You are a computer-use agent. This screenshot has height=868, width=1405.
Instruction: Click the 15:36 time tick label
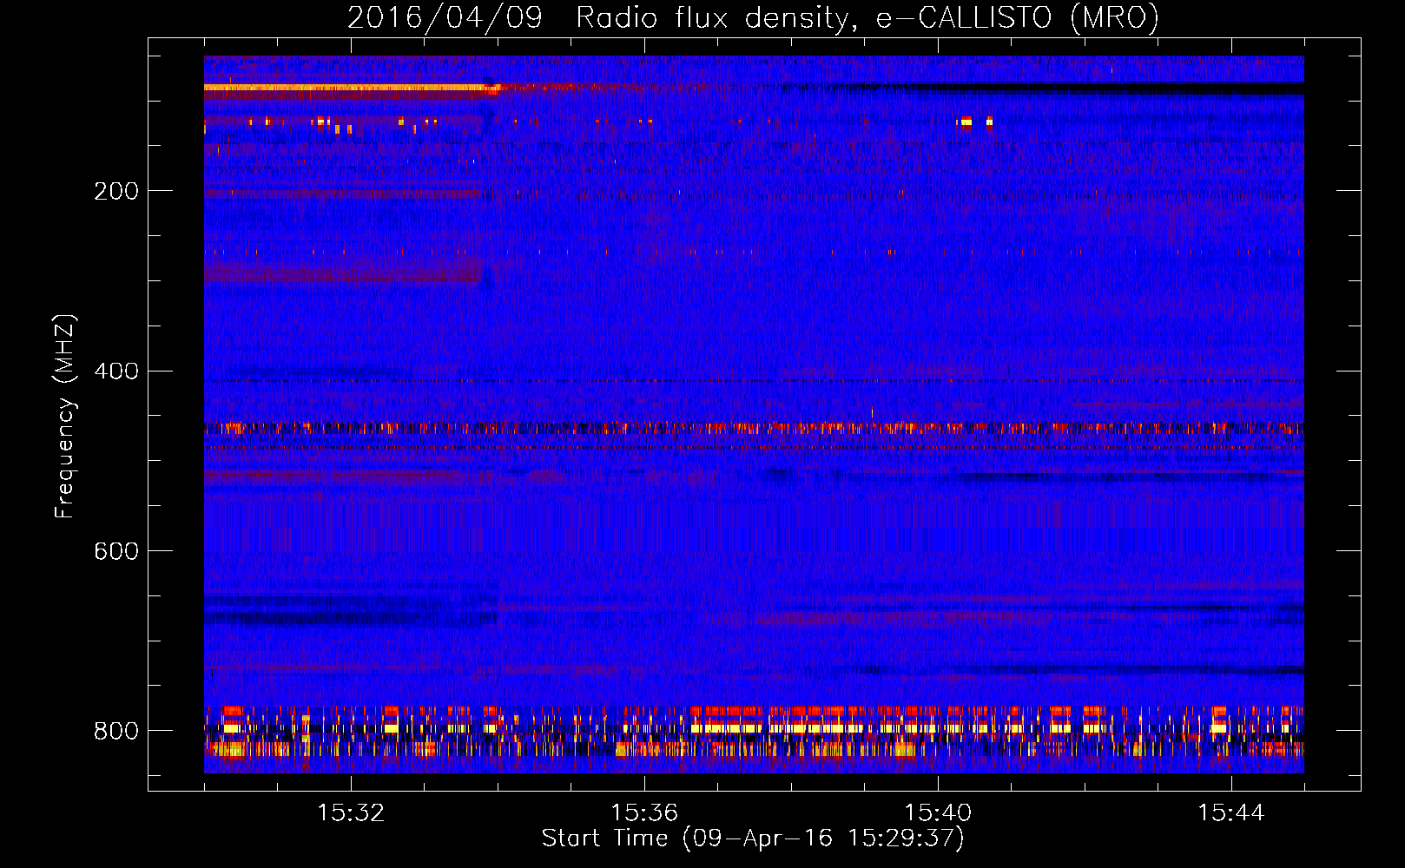[x=644, y=813]
